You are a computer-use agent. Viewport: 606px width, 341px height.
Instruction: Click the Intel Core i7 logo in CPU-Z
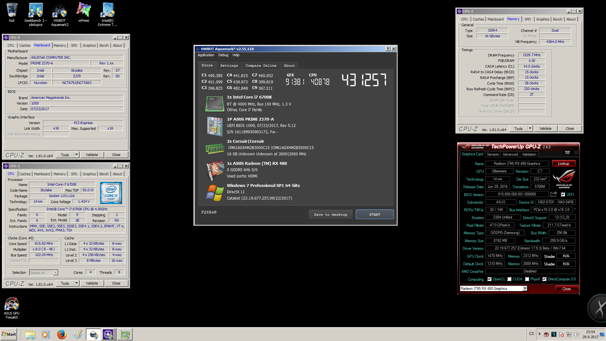(x=111, y=193)
